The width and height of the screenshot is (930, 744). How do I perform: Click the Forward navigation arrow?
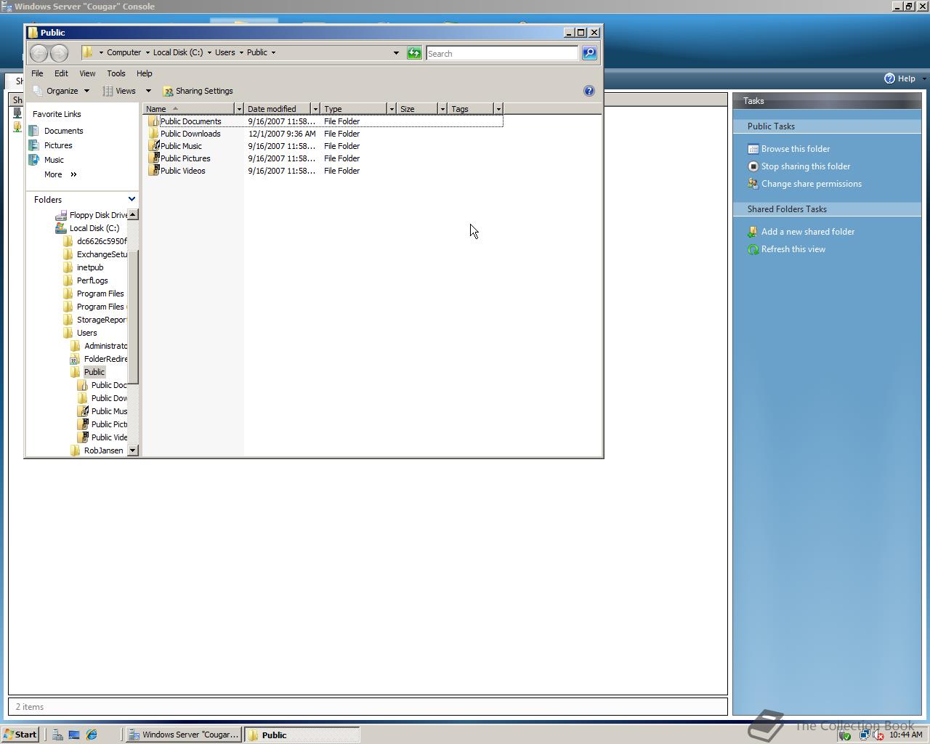(60, 52)
